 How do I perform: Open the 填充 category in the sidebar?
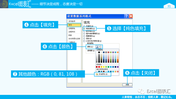(74, 25)
